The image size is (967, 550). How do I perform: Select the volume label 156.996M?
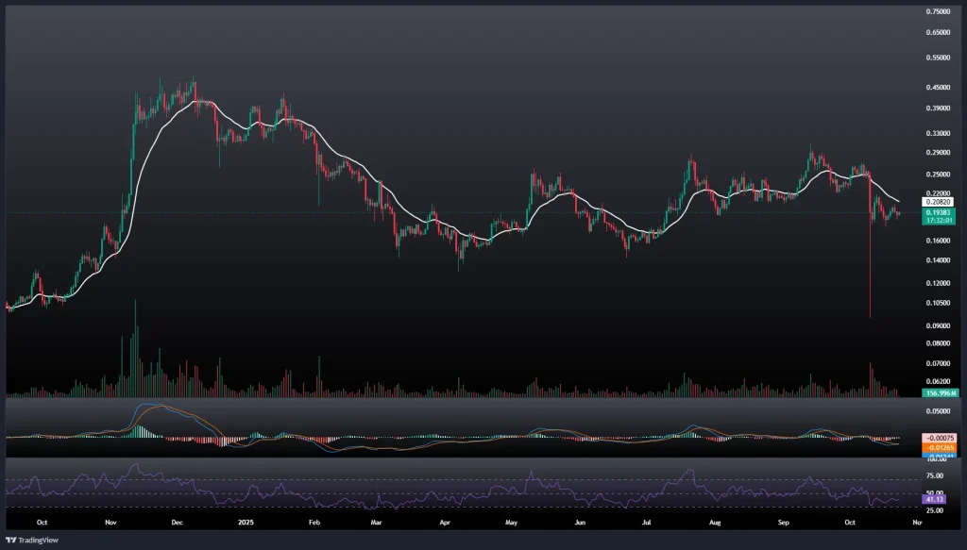click(939, 392)
